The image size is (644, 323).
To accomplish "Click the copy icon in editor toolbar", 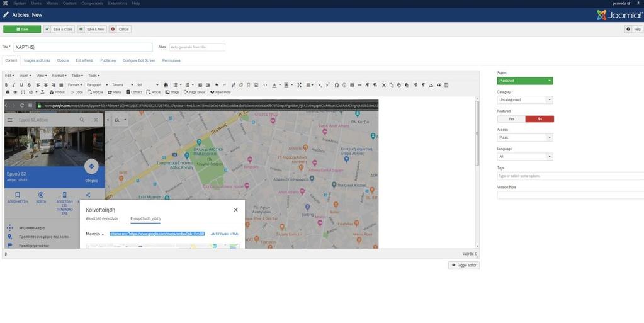I will [x=392, y=85].
